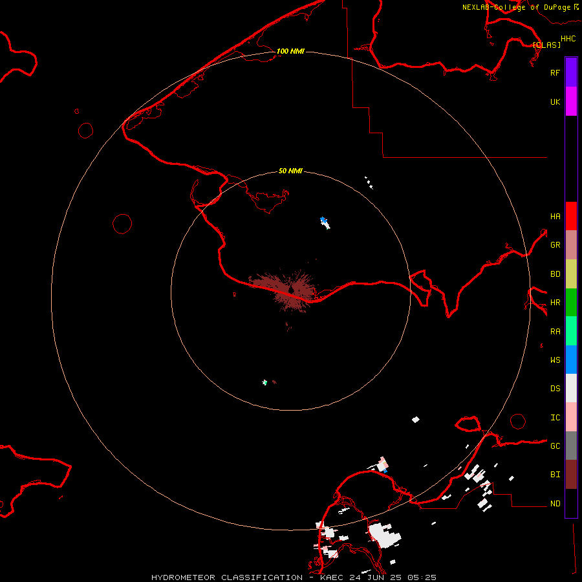Click the purple RF legend color swatch
582x582 pixels.
571,72
